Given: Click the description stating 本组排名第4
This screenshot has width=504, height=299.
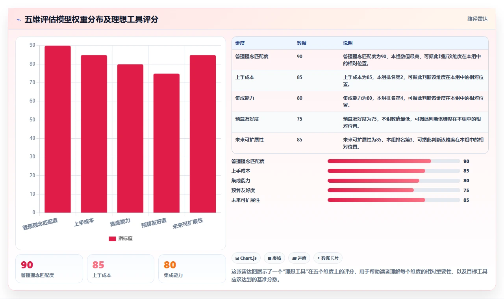Looking at the screenshot, I should click(413, 102).
